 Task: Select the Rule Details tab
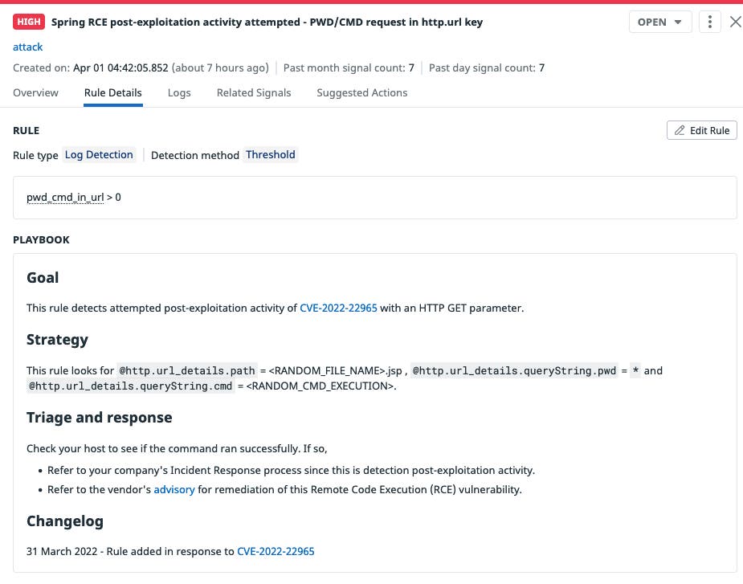point(112,92)
